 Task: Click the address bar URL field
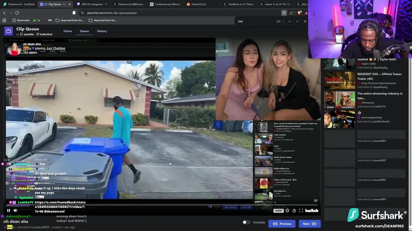[180, 13]
